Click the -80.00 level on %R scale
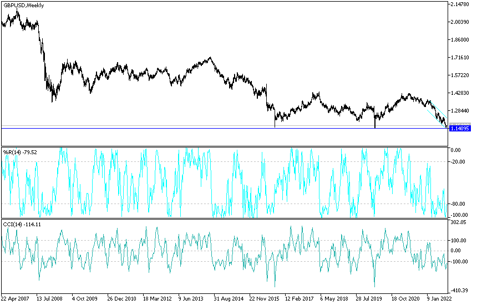 458,204
